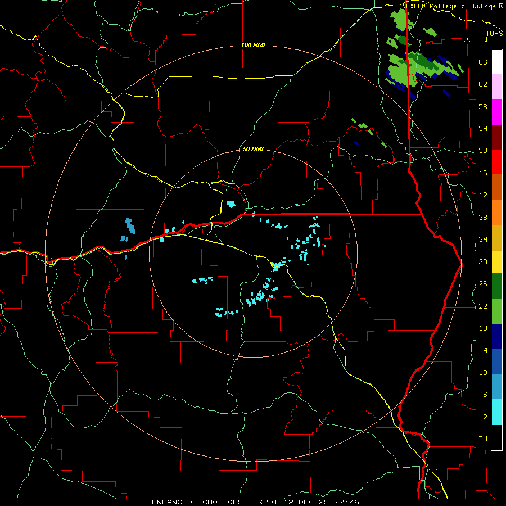Click the "50 NMI" range ring label
The image size is (506, 506).
click(253, 149)
